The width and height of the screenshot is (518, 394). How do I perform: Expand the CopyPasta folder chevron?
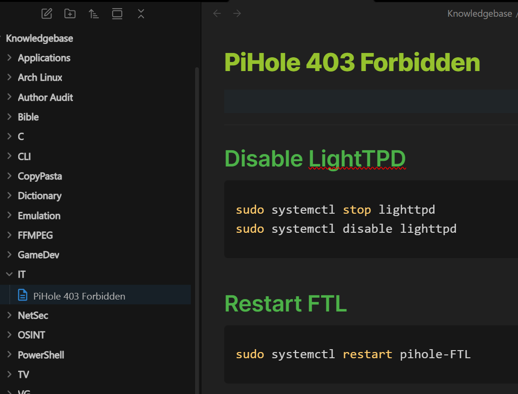click(x=9, y=176)
